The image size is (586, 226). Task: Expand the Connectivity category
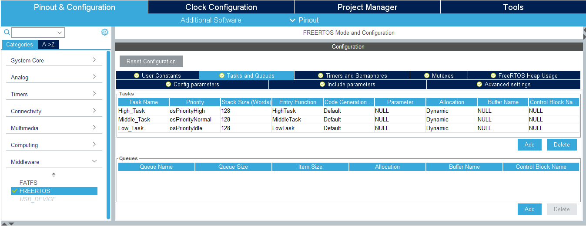coord(54,111)
